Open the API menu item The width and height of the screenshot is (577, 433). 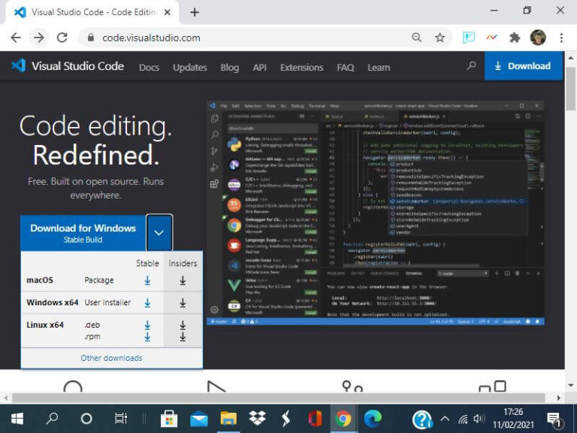pyautogui.click(x=259, y=68)
